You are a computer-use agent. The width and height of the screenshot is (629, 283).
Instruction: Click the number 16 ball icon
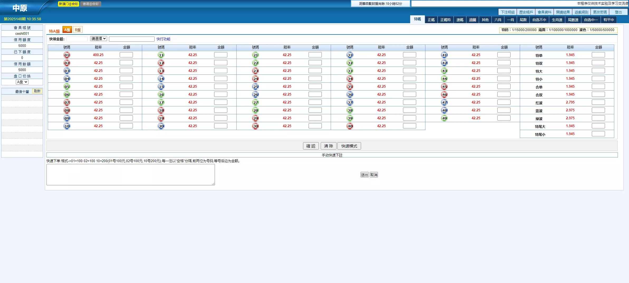[x=161, y=95]
